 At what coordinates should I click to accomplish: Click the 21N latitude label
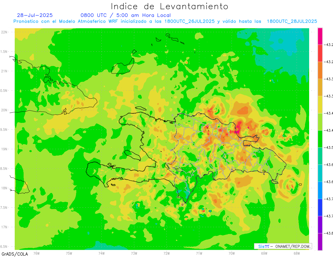click(5, 71)
